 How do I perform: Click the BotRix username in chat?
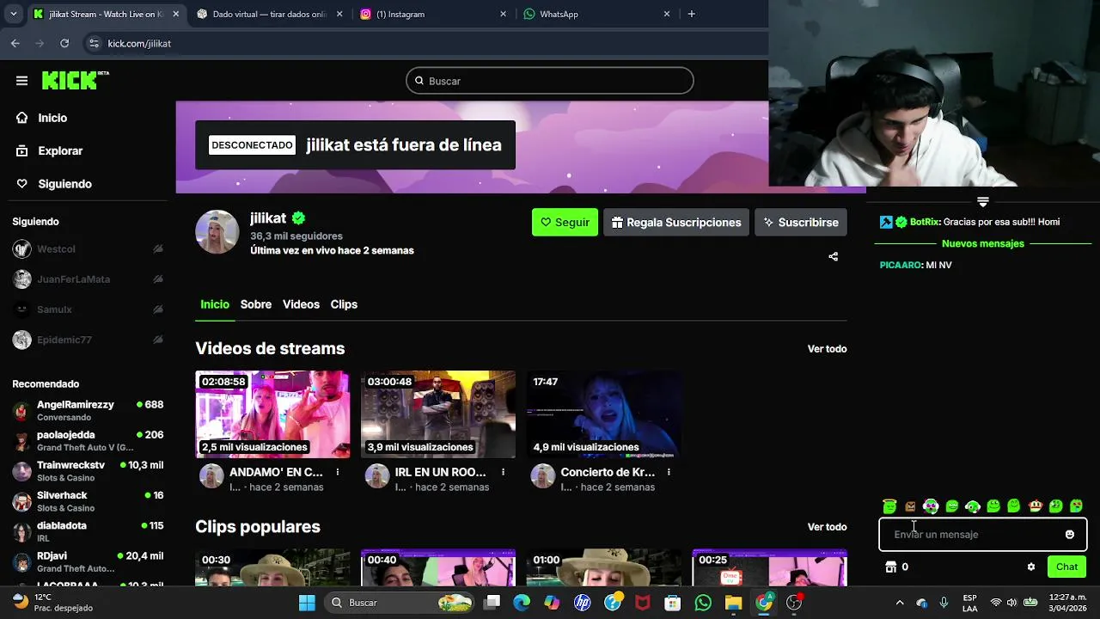tap(924, 222)
